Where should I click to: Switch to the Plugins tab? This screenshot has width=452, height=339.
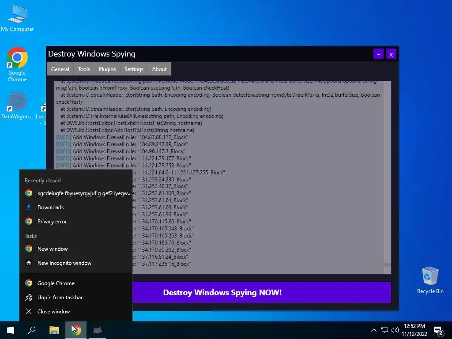point(107,69)
